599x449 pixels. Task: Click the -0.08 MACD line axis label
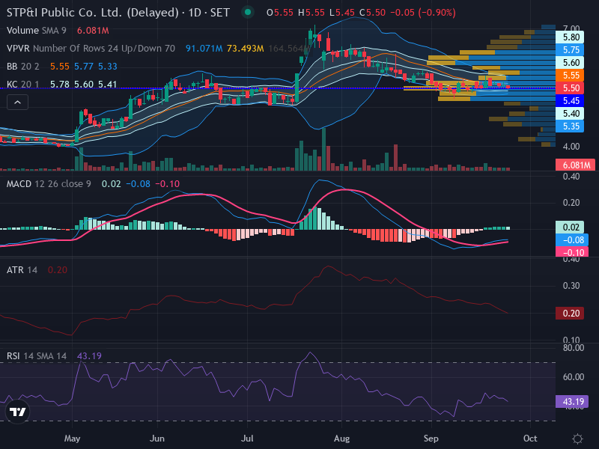point(572,239)
